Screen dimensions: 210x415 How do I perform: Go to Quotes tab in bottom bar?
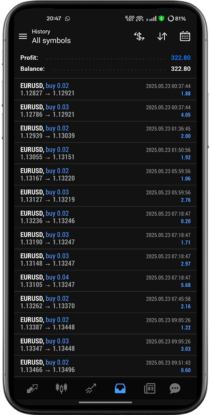pos(33,389)
